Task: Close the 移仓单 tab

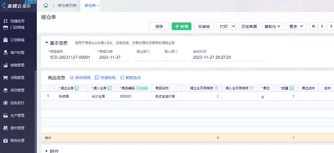Action: click(x=98, y=6)
